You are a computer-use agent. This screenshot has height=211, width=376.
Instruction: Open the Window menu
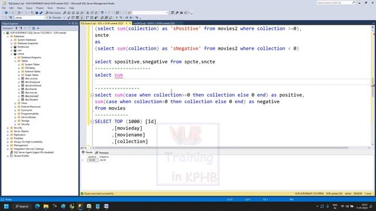(61, 8)
